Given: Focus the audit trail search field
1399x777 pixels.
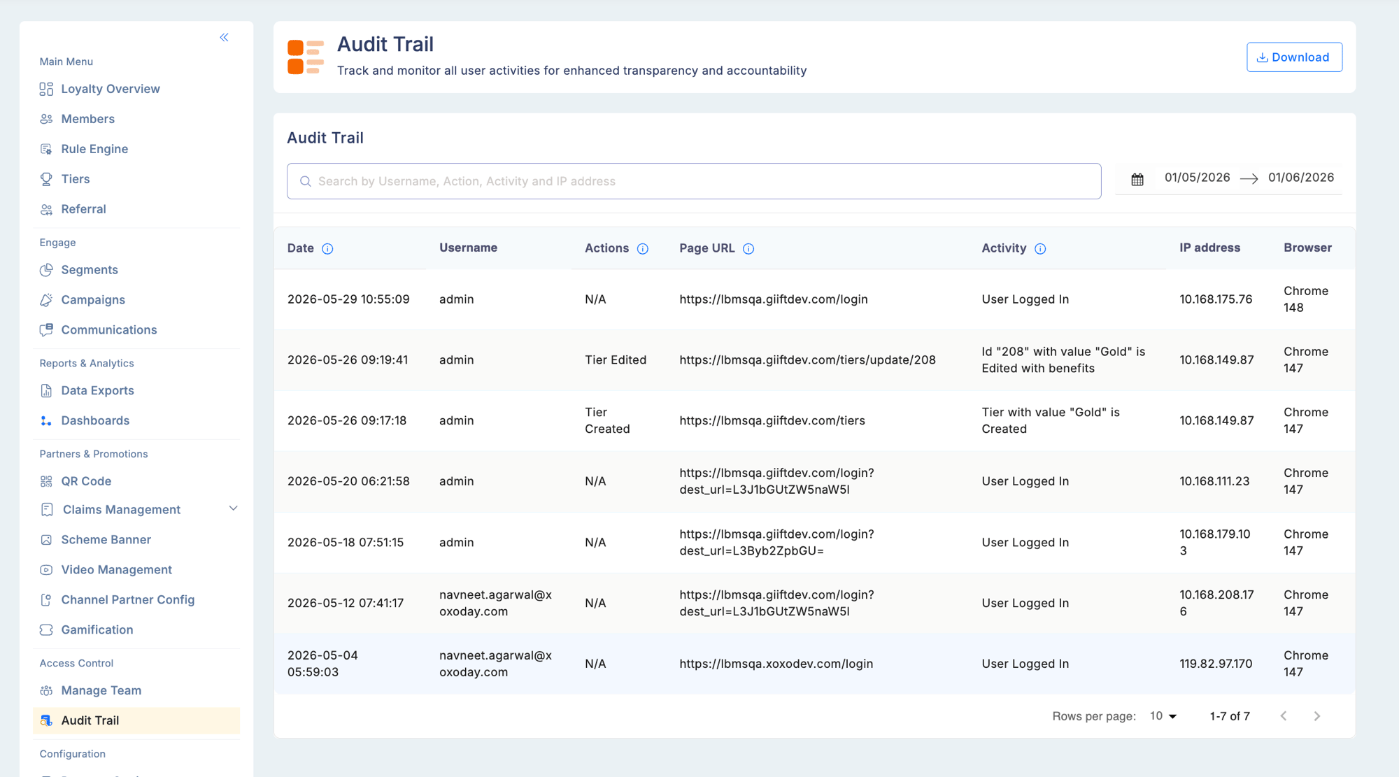Looking at the screenshot, I should 694,181.
